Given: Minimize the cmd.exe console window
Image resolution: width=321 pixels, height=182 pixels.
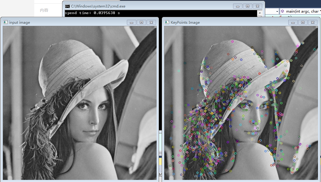Looking at the screenshot, I should tap(238, 6).
